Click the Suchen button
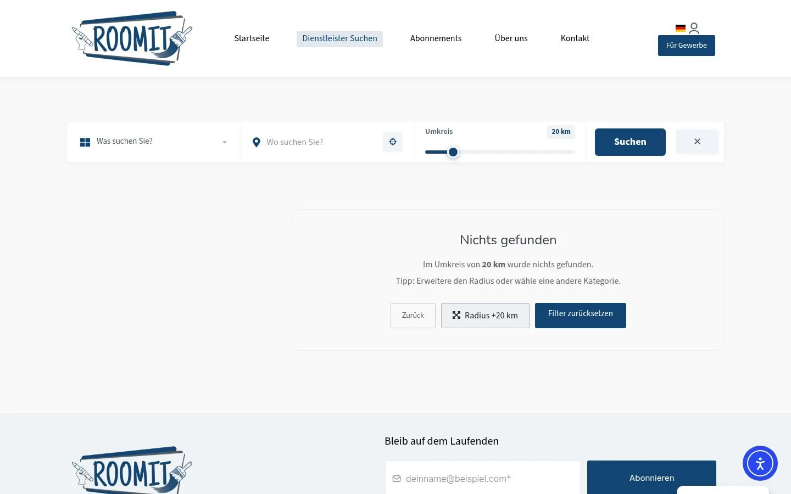The image size is (791, 494). click(630, 142)
